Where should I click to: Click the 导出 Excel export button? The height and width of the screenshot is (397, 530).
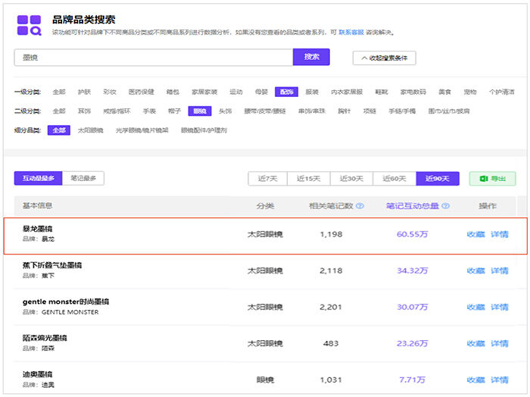tap(492, 179)
